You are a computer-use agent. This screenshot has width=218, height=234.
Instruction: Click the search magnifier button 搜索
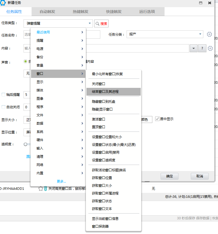101,24
